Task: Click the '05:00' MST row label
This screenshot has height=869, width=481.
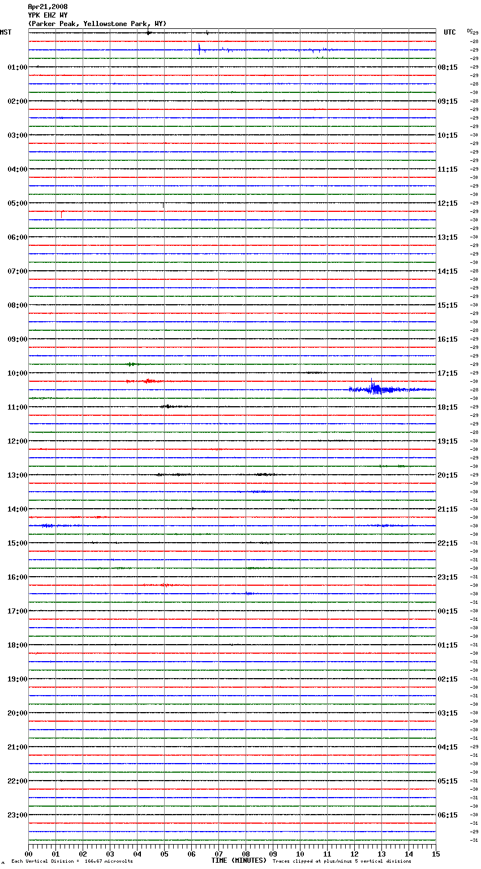Action: point(18,203)
